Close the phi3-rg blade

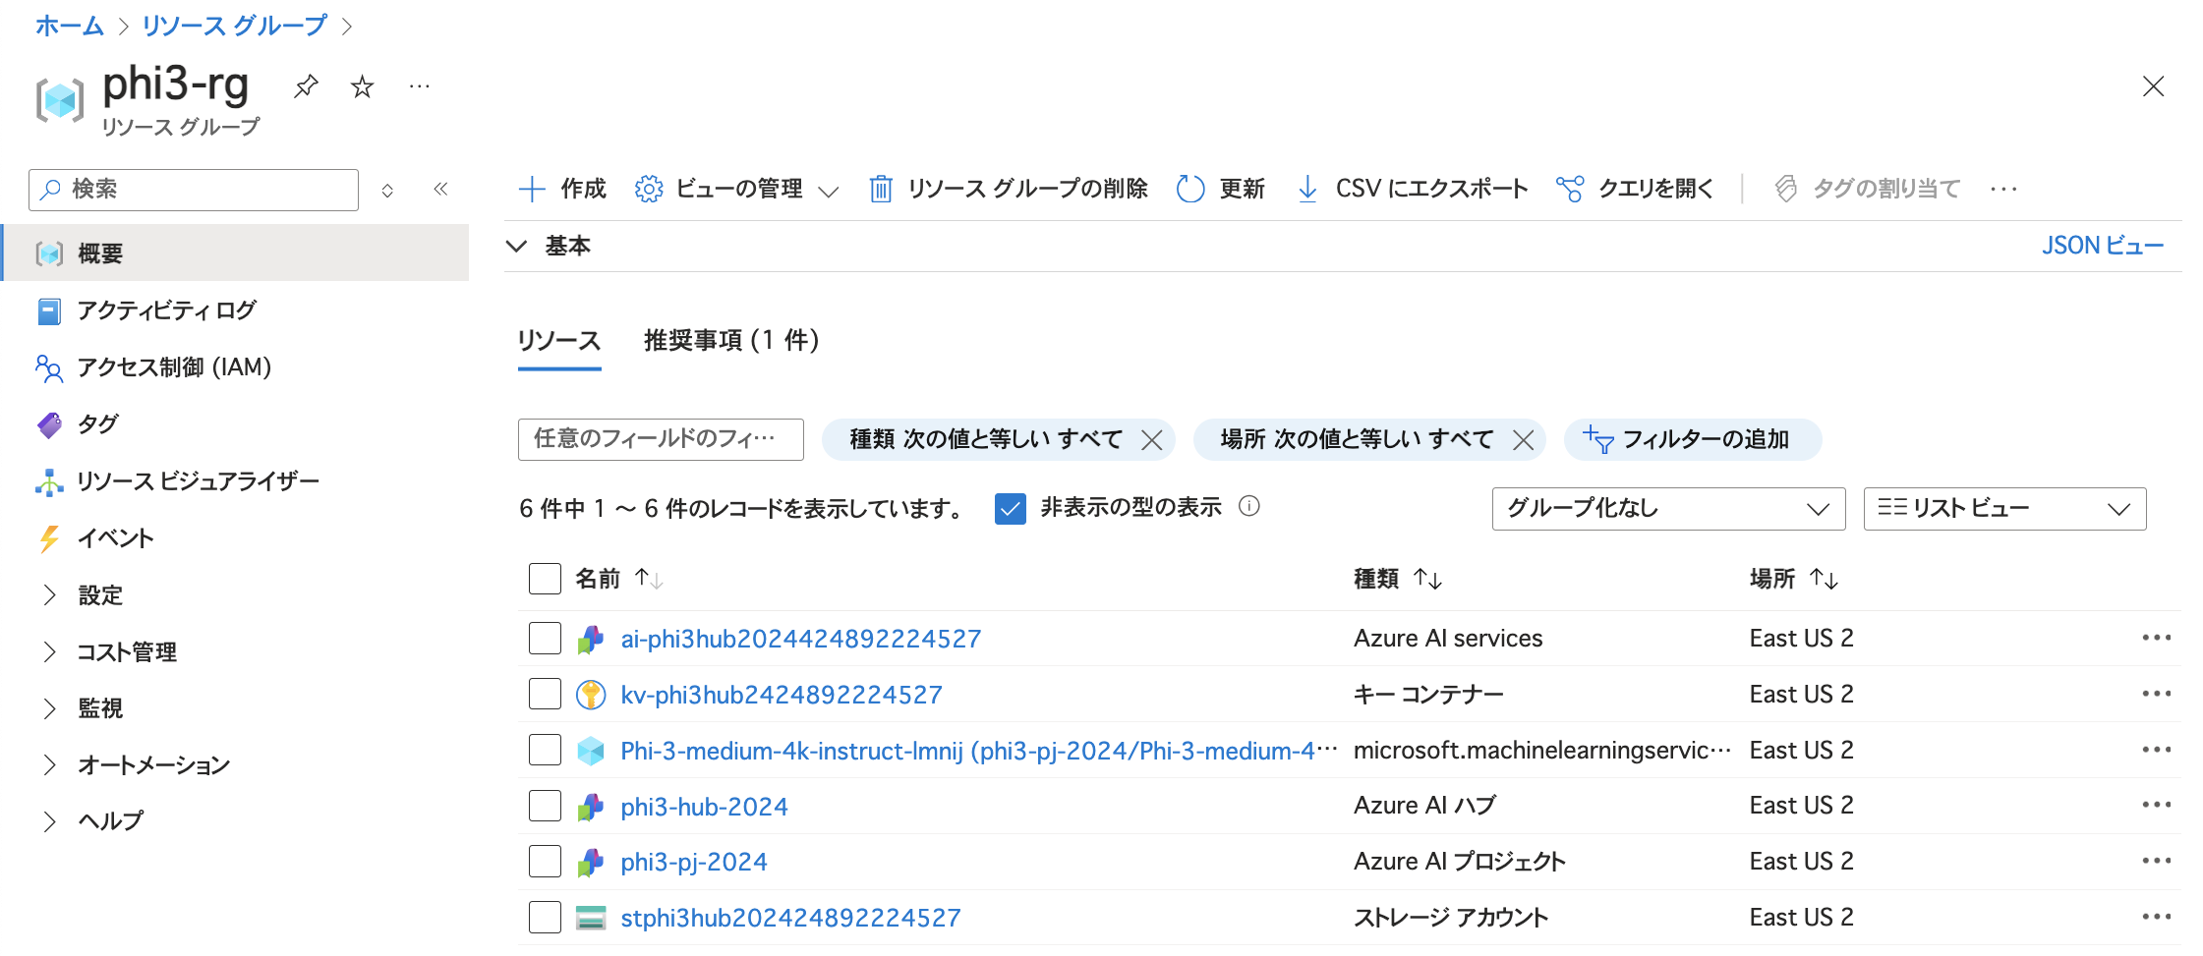(2153, 86)
